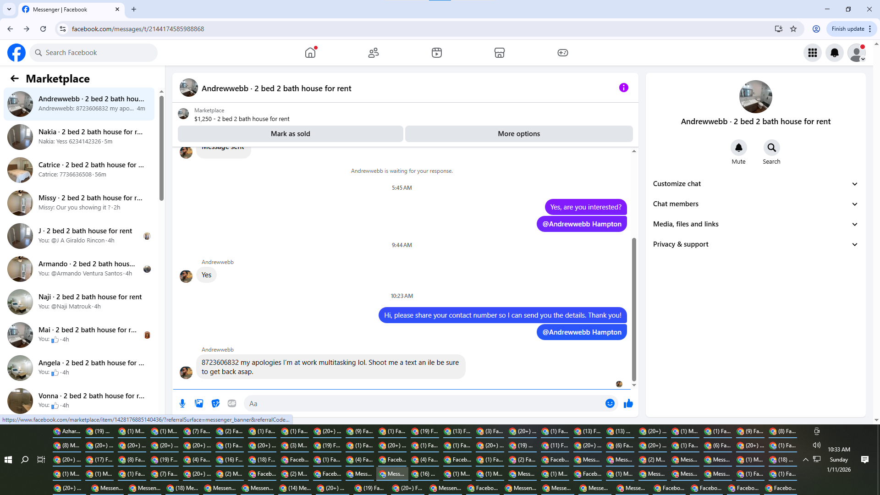Click the browser address bar URL
This screenshot has width=880, height=495.
coord(138,29)
